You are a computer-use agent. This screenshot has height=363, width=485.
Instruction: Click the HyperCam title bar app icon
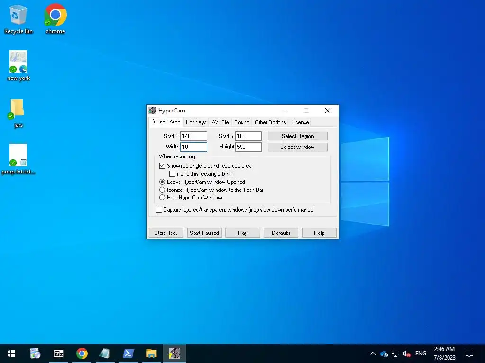152,111
